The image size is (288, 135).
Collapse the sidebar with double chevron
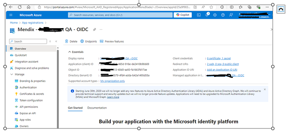(x=56, y=42)
